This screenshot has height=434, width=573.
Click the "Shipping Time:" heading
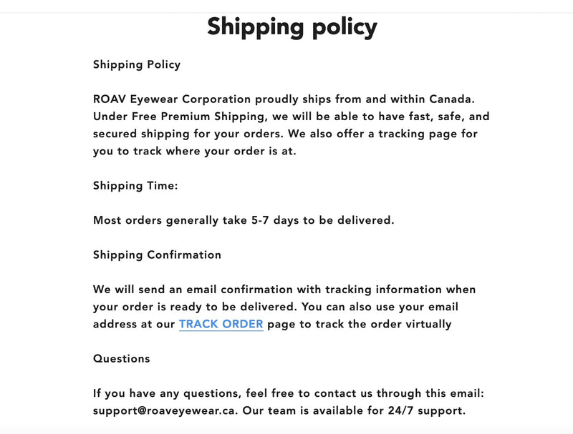pyautogui.click(x=135, y=185)
